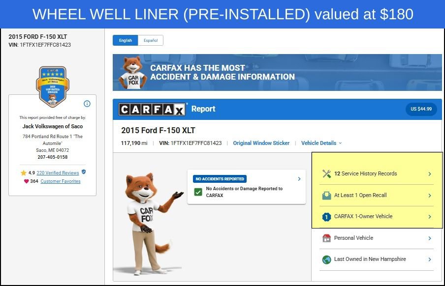Click the sidebar VIN number text
The height and width of the screenshot is (286, 445).
click(40, 45)
